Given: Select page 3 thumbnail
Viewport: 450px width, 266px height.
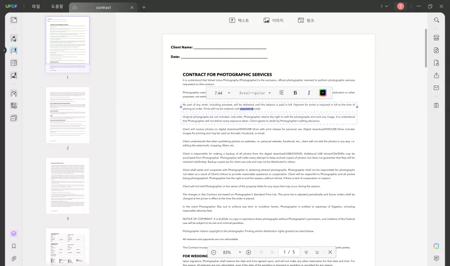Looking at the screenshot, I should tap(68, 186).
